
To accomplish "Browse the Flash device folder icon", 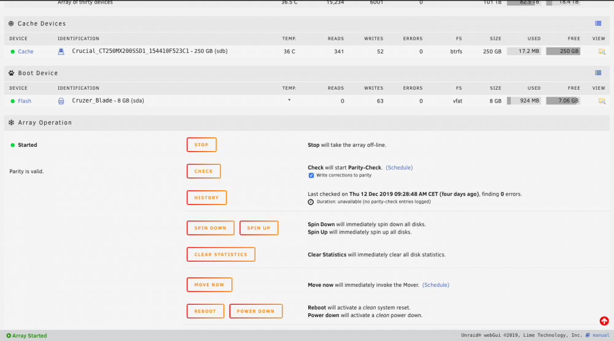I will coord(602,101).
